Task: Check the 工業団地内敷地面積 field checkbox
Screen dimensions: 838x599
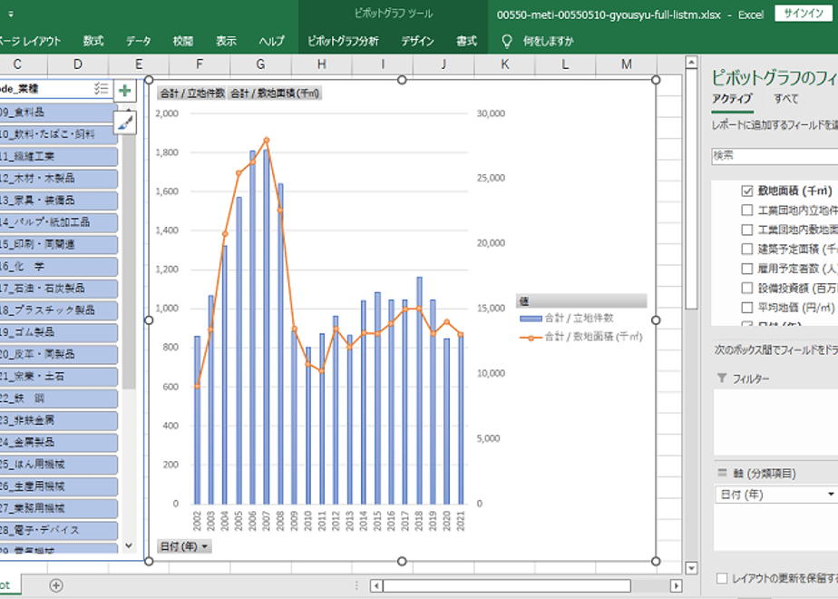Action: tap(747, 230)
